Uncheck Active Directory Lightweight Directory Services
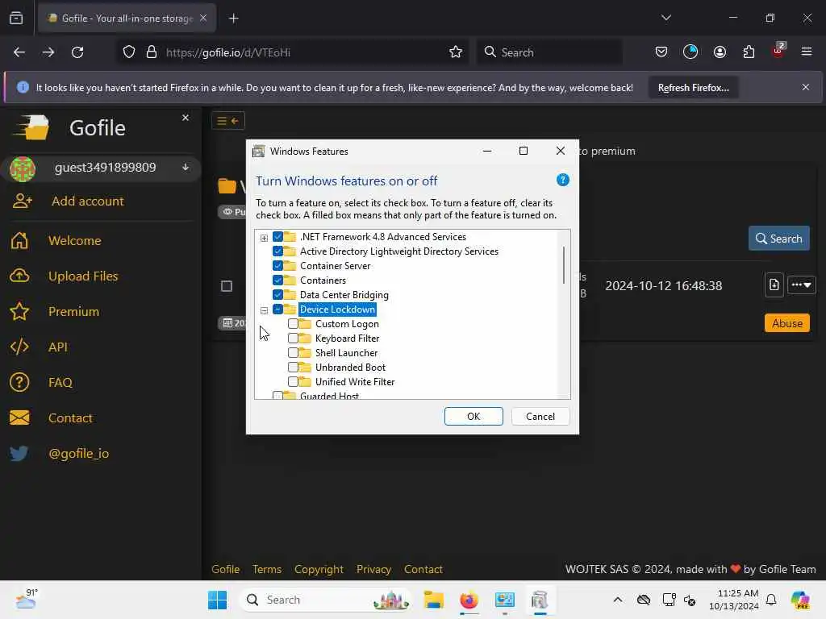Viewport: 826px width, 619px height. (277, 251)
